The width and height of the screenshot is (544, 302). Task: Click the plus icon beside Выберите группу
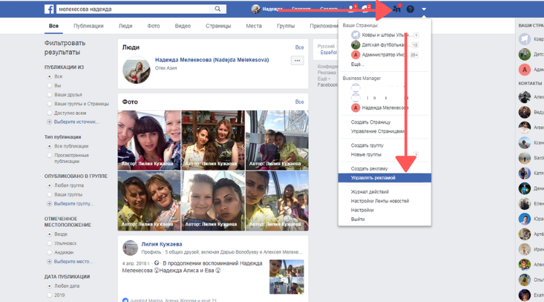tap(49, 203)
